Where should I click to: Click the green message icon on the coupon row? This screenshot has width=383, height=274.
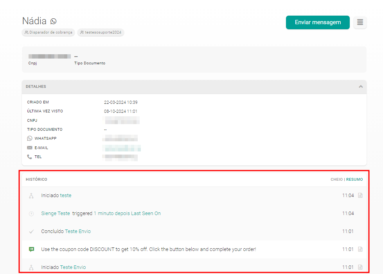pyautogui.click(x=31, y=249)
